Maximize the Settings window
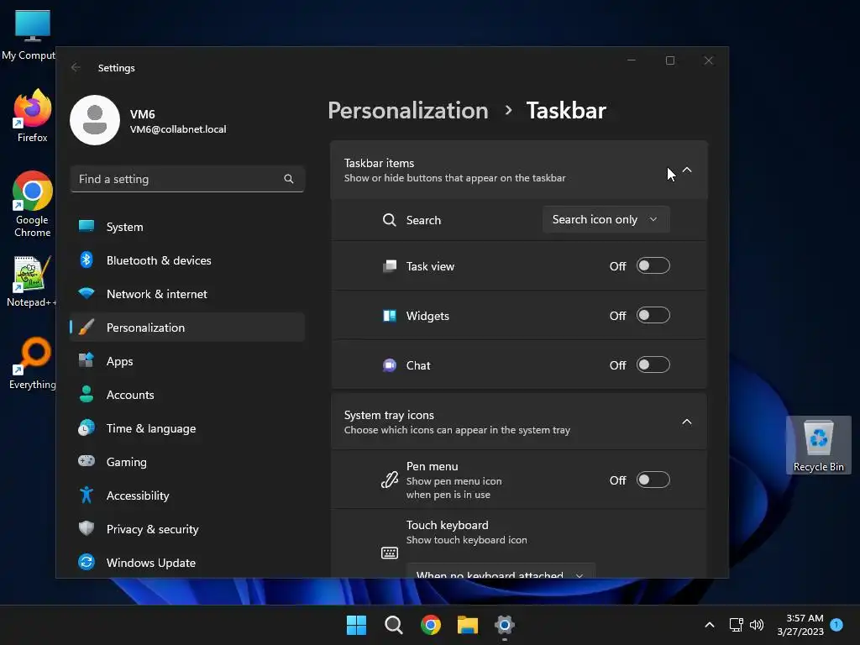The image size is (860, 645). point(669,60)
